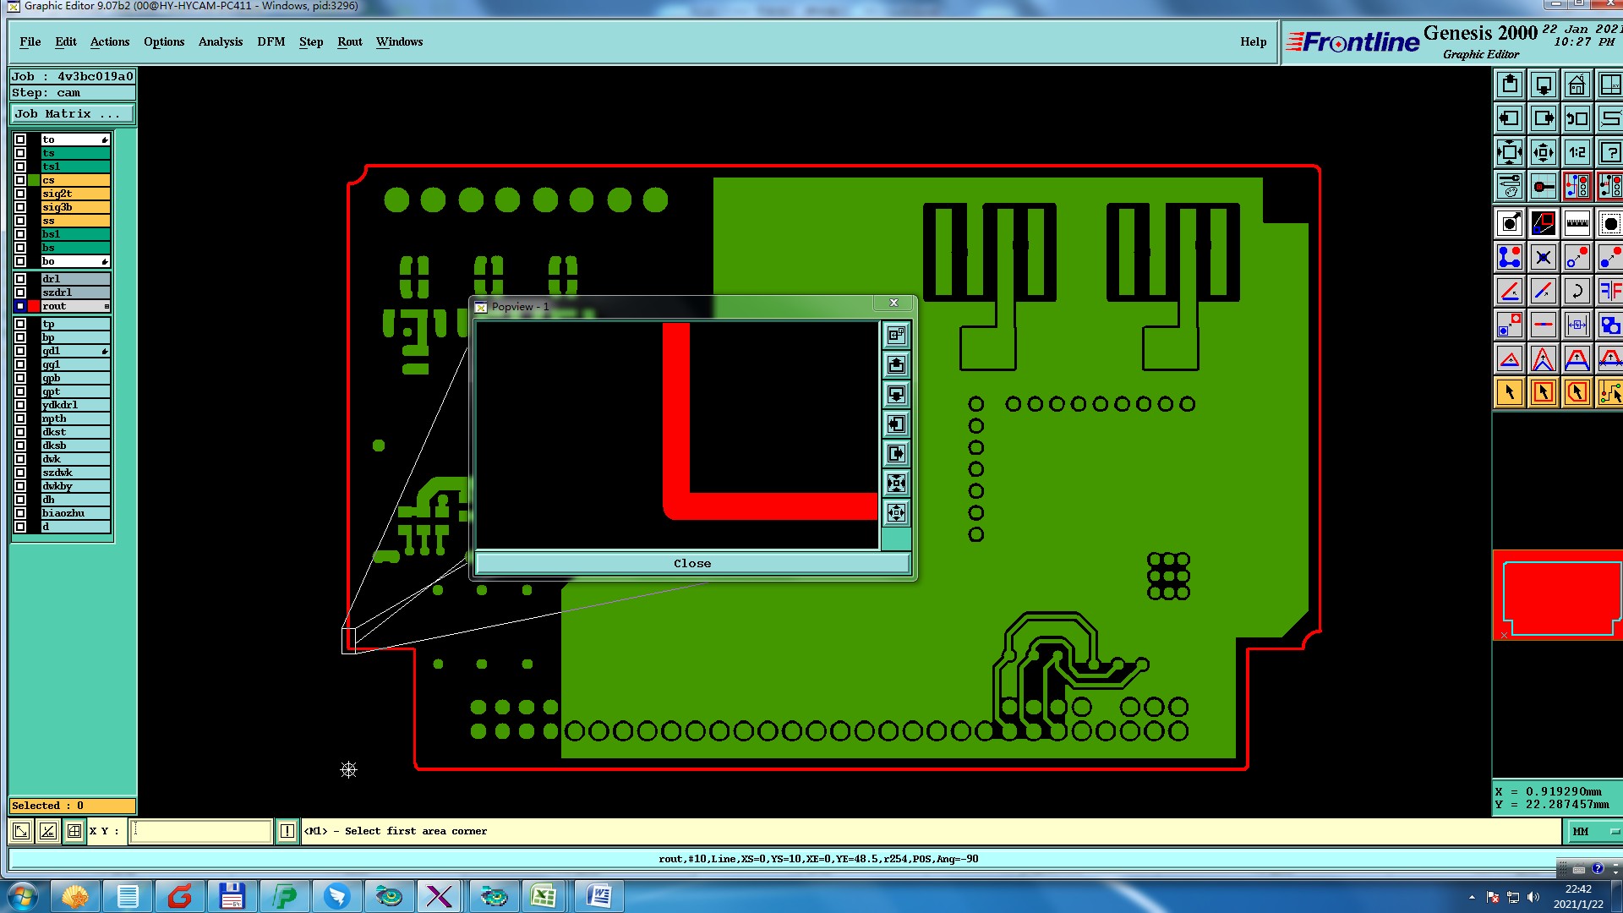Select the measurement ruler tool

[1577, 223]
